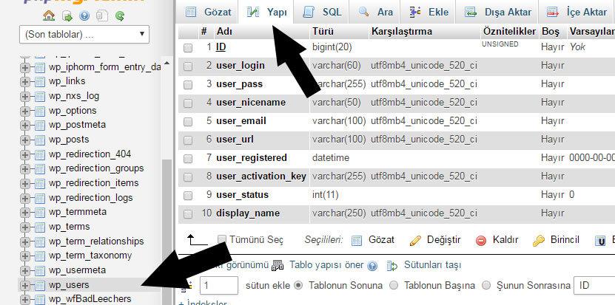Click the navigation tree scroll-up arrow
The height and width of the screenshot is (305, 615).
point(167,63)
